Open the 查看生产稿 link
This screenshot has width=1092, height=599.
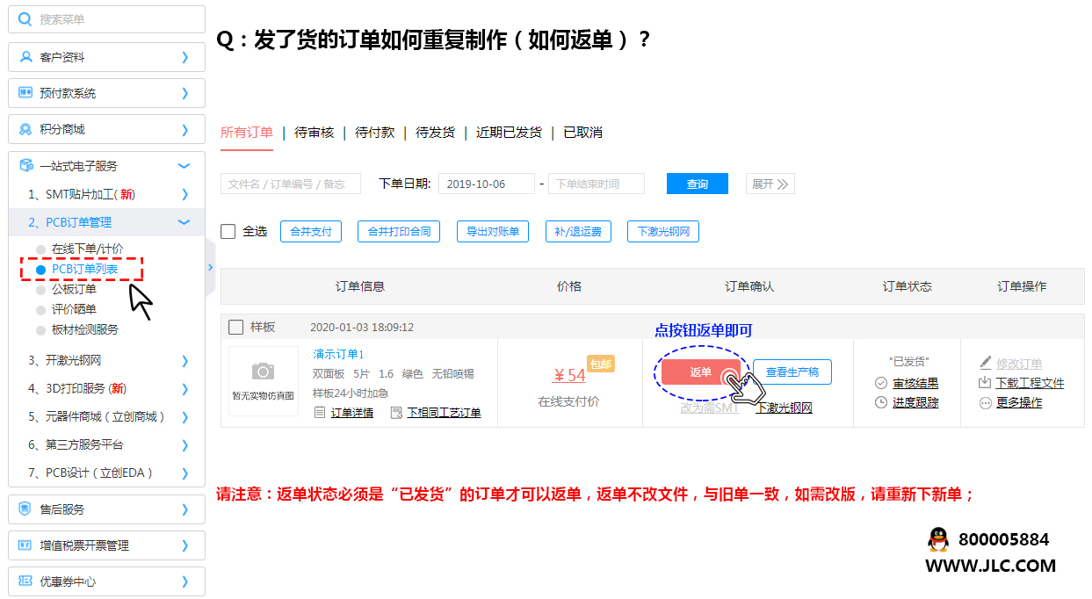tap(792, 372)
